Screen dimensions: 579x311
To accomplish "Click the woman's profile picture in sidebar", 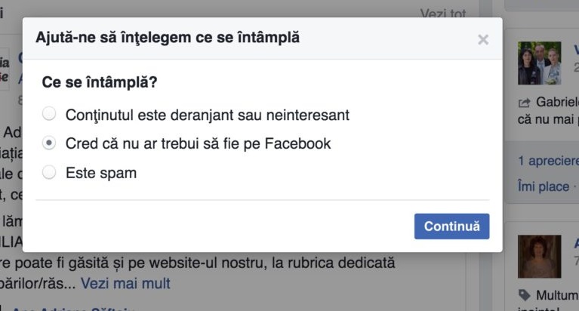I will (x=539, y=257).
